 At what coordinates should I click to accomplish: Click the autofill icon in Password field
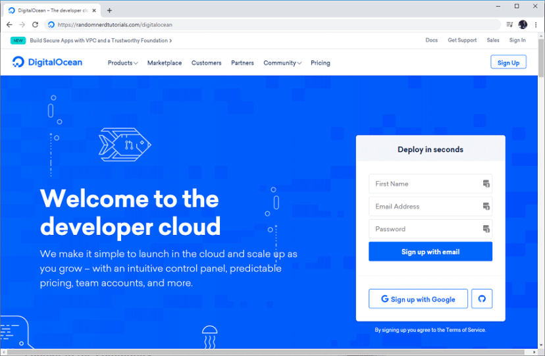point(486,229)
